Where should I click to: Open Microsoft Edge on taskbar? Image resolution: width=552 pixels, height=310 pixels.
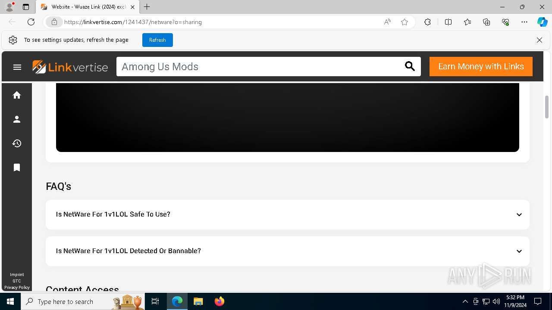tap(177, 301)
